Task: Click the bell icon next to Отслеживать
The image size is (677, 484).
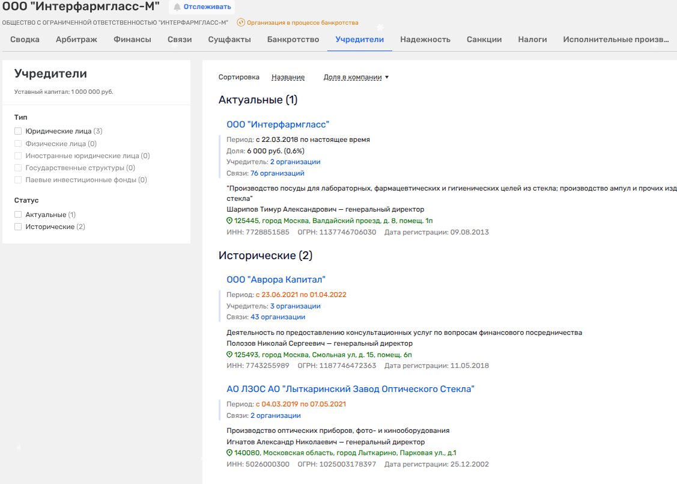Action: (x=177, y=7)
